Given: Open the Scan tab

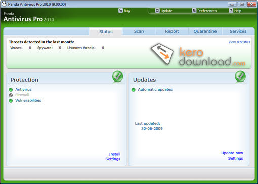Looking at the screenshot, I should pos(139,31).
